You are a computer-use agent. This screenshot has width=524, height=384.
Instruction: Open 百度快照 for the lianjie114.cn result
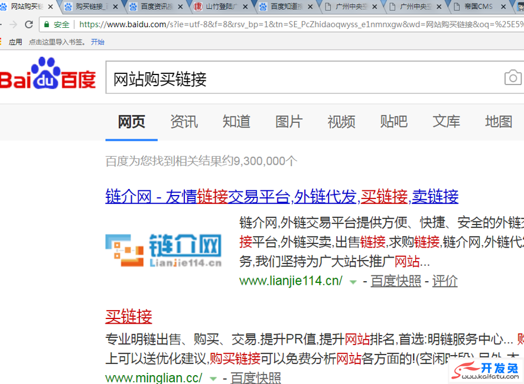point(396,281)
